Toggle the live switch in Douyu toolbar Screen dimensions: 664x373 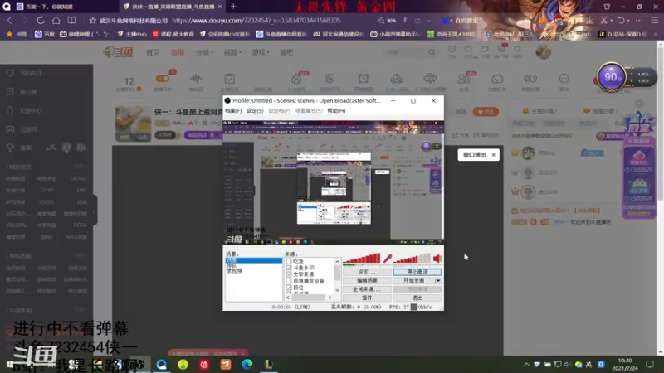pyautogui.click(x=163, y=78)
